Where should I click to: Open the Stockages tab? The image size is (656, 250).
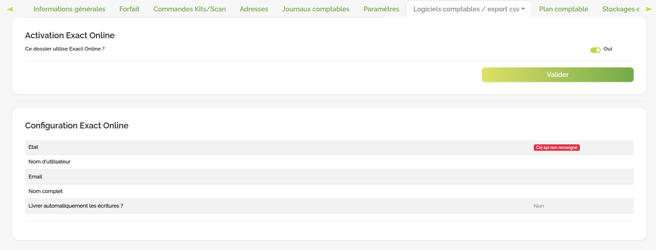[x=620, y=9]
